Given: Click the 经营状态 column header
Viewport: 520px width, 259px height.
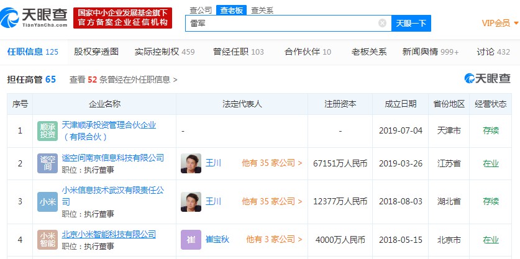Looking at the screenshot, I should [491, 104].
